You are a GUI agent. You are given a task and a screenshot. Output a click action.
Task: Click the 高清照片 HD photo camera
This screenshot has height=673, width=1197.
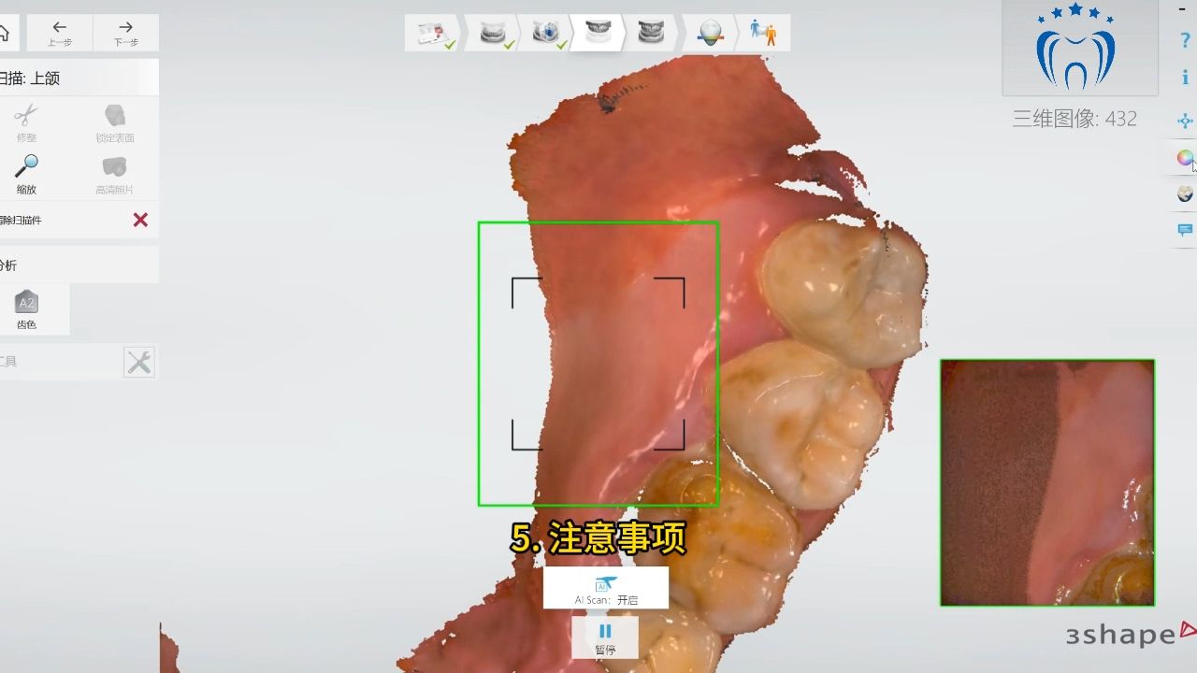[114, 175]
